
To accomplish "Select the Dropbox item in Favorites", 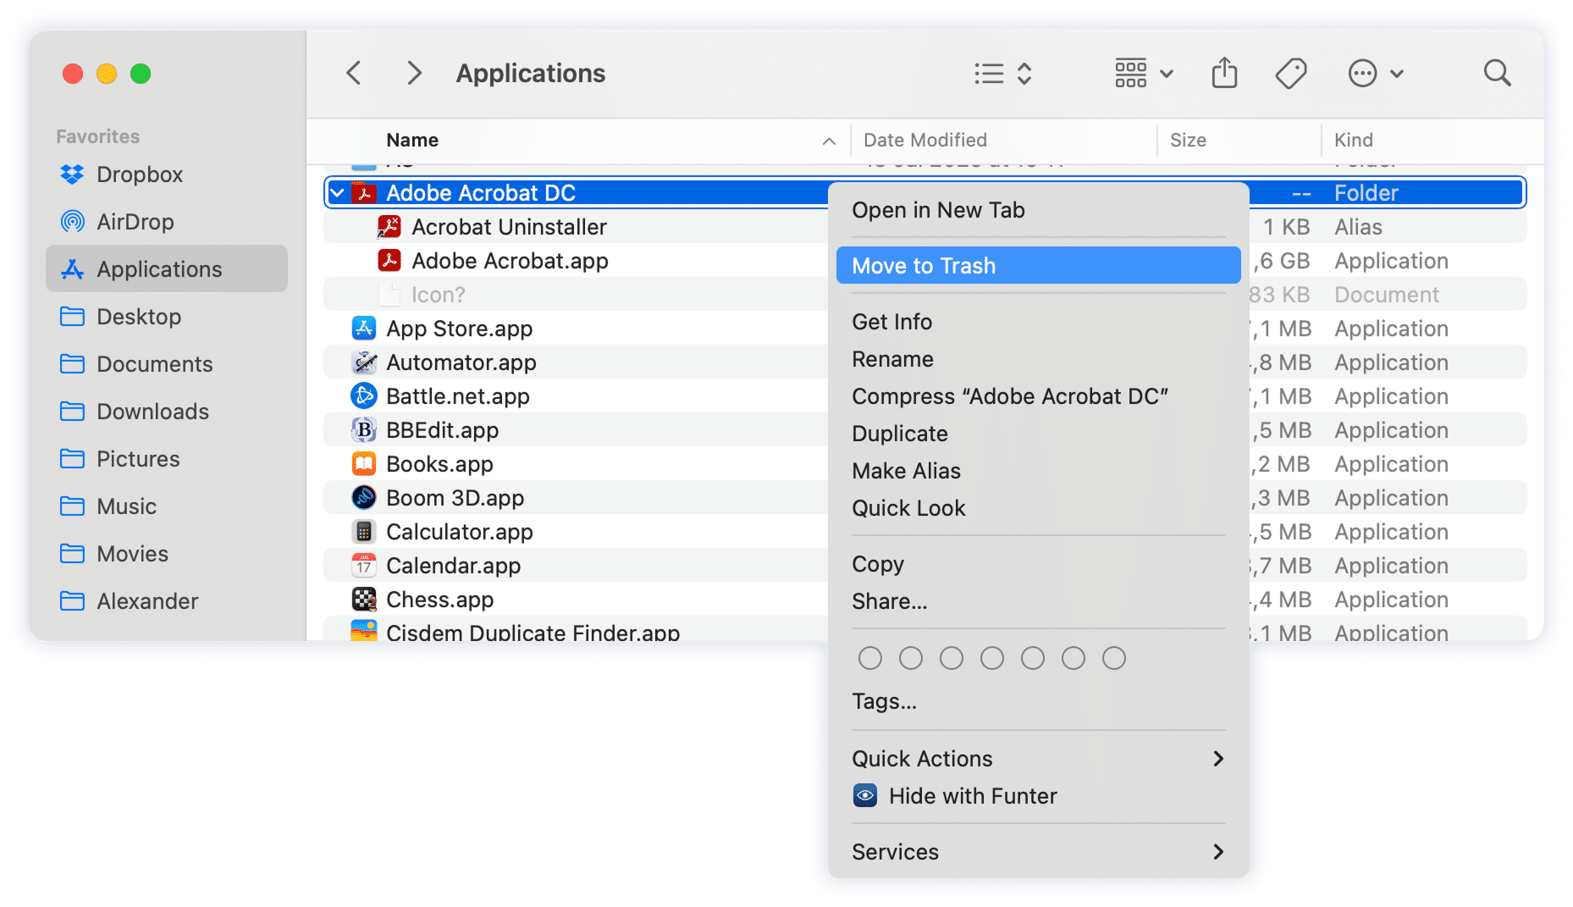I will pos(139,174).
